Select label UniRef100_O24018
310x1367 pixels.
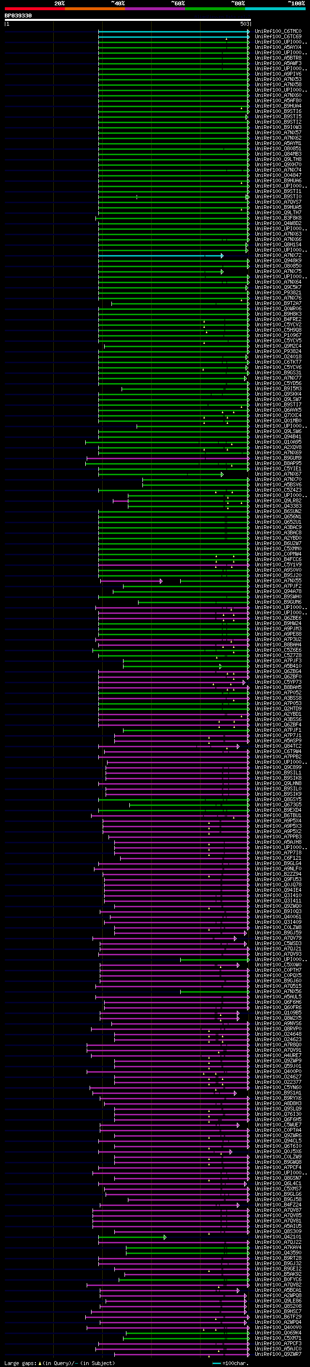click(278, 356)
